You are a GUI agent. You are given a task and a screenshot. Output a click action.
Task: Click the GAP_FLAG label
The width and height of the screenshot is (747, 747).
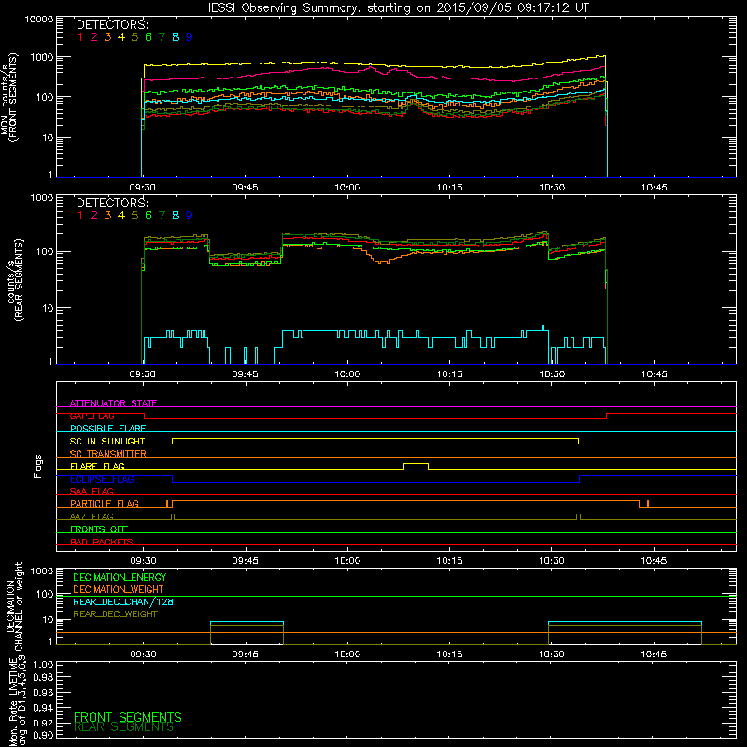[92, 416]
